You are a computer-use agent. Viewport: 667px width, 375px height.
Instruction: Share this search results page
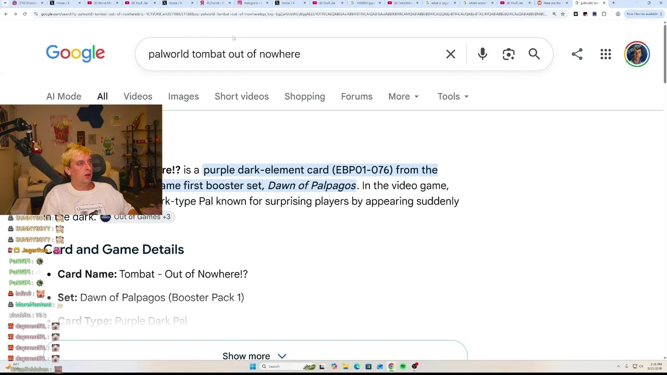(x=577, y=54)
